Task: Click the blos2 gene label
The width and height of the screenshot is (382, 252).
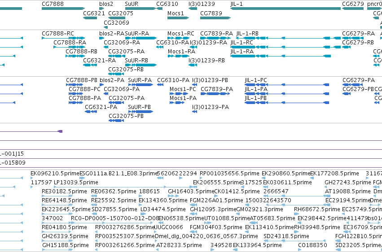Action: 106,4
